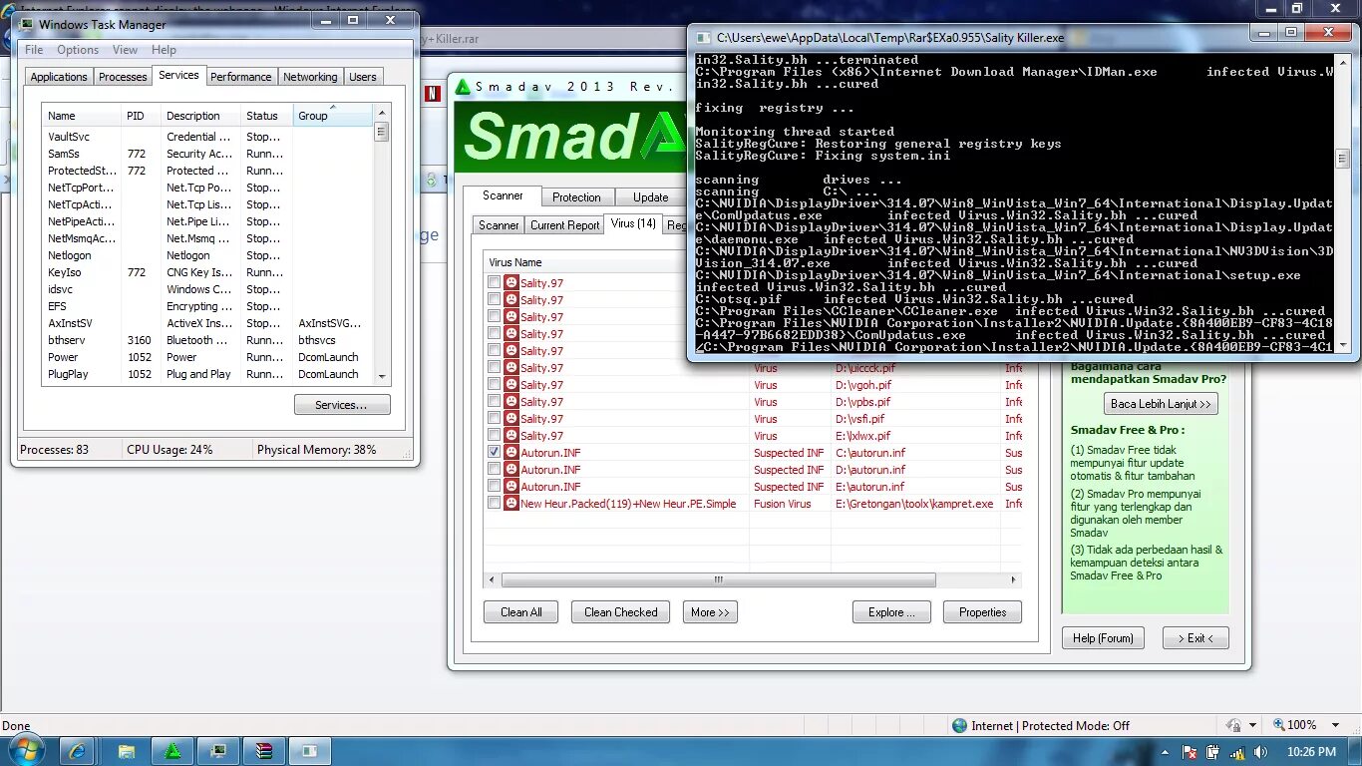Click Clean All button
This screenshot has width=1362, height=766.
tap(521, 612)
